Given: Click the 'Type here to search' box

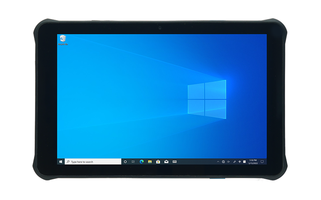Looking at the screenshot, I should [x=93, y=162].
